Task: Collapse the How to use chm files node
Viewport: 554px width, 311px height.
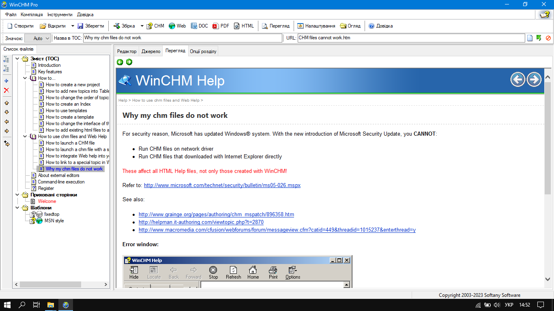Action: 25,136
